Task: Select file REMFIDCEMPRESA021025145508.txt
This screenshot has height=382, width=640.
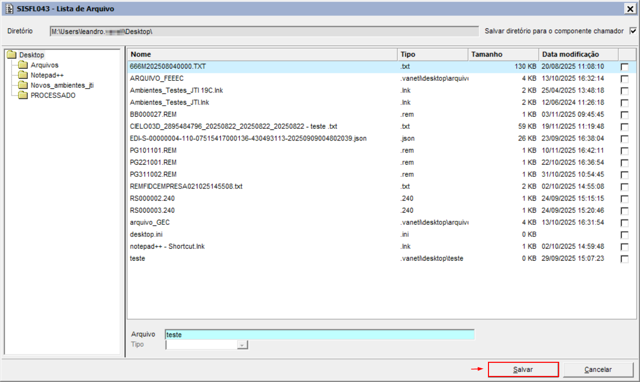Action: pyautogui.click(x=186, y=186)
